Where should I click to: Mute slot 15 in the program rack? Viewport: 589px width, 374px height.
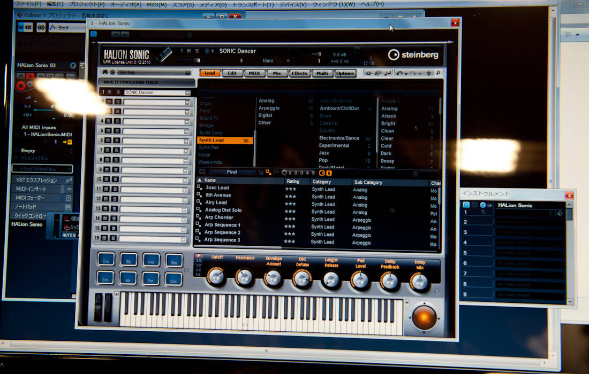point(105,228)
